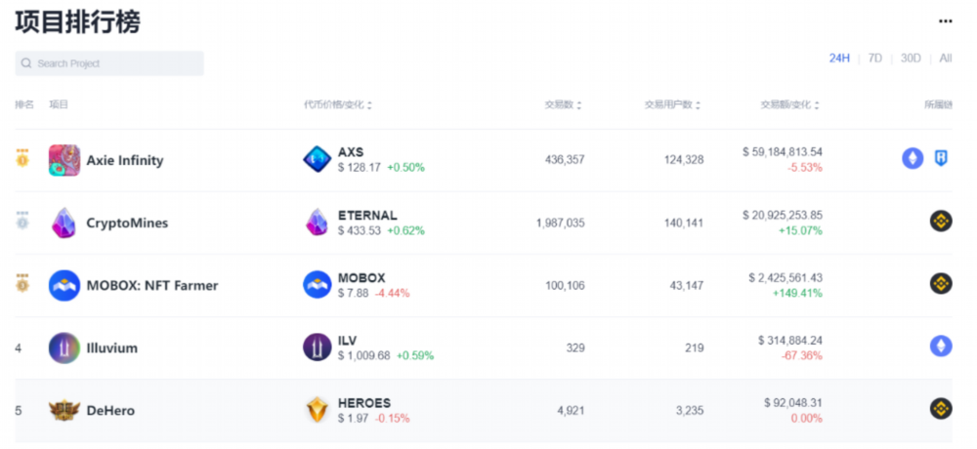Sort by trading users column
This screenshot has width=977, height=449.
click(x=672, y=105)
